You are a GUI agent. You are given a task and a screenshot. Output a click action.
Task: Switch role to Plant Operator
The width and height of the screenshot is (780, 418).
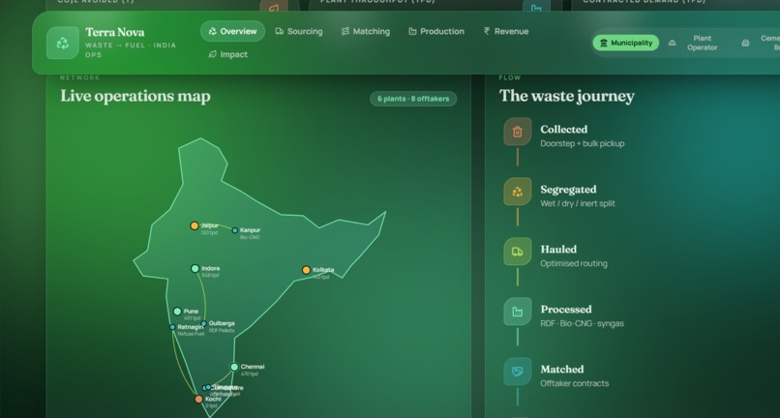tap(695, 43)
